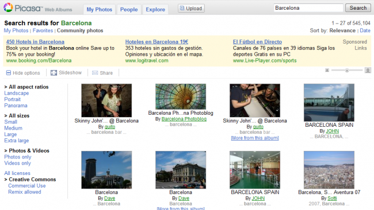Screen dimensions: 374x210
Task: Switch to My Photos results filter
Action: (x=16, y=30)
